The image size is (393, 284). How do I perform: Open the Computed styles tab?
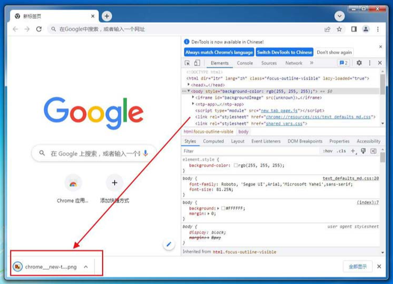[x=213, y=141]
